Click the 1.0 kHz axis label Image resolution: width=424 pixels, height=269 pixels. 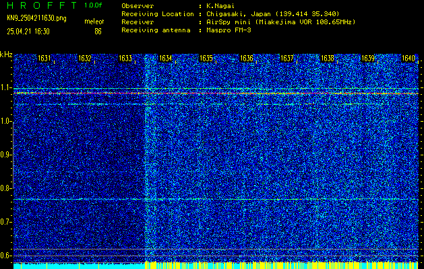(5, 122)
